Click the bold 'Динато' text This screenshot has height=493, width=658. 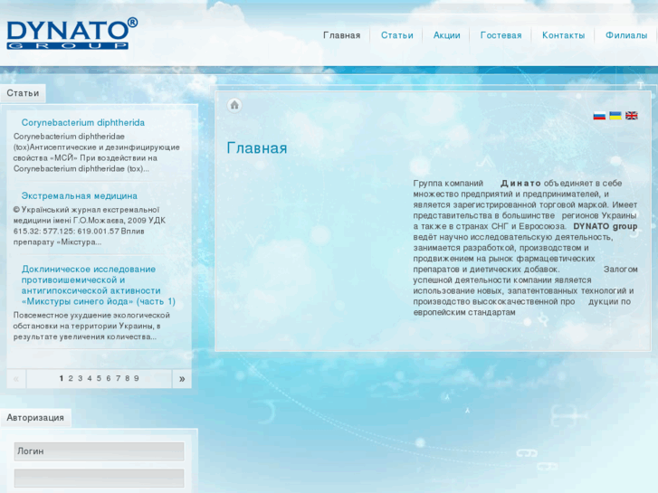click(520, 184)
